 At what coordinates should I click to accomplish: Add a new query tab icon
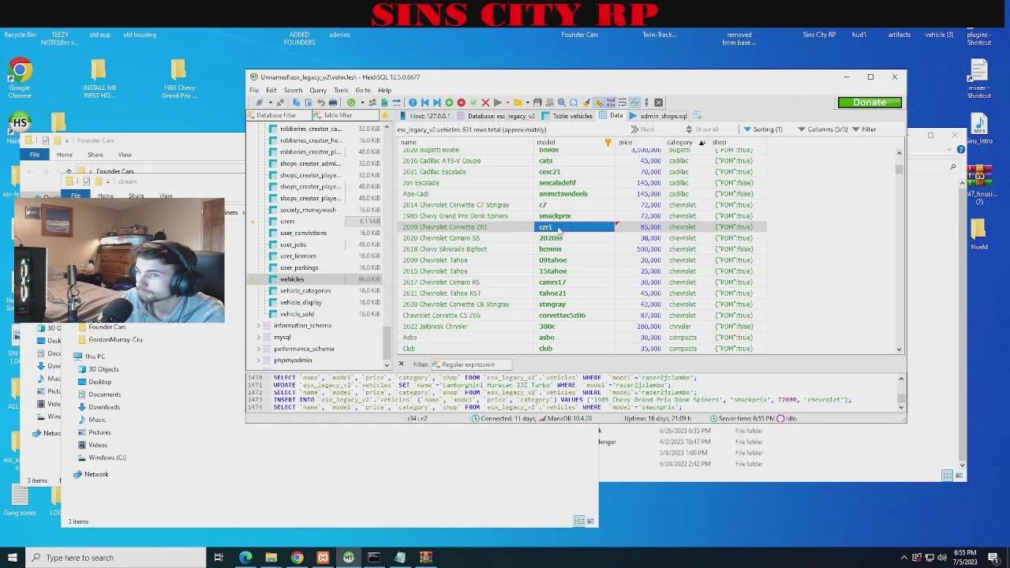coord(698,115)
